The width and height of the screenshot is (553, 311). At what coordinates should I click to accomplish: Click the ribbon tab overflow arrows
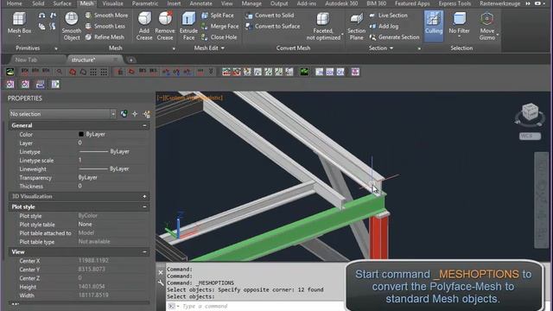[528, 3]
